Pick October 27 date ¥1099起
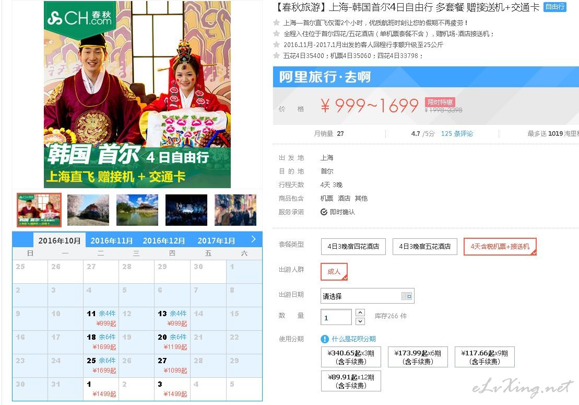The width and height of the screenshot is (579, 405). (x=172, y=365)
